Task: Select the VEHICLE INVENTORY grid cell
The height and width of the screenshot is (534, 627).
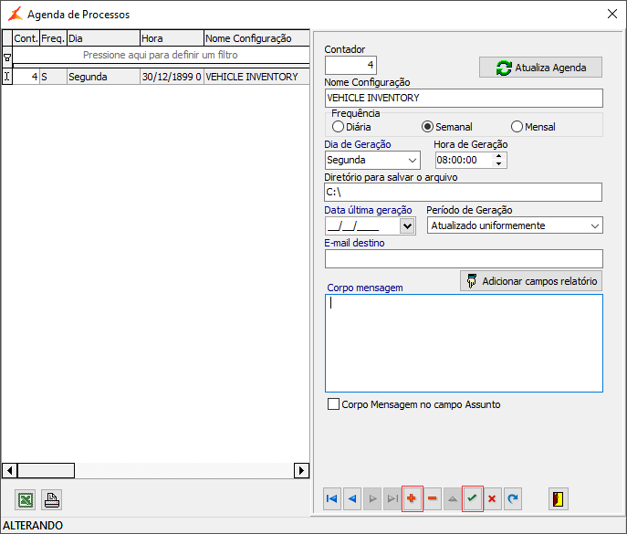Action: point(256,77)
